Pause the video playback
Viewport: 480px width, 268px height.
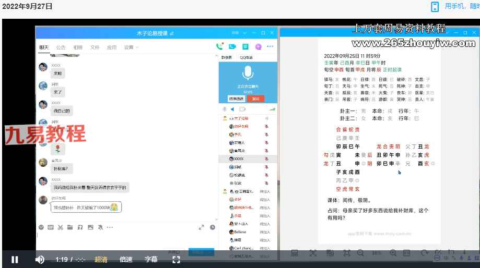(15, 260)
